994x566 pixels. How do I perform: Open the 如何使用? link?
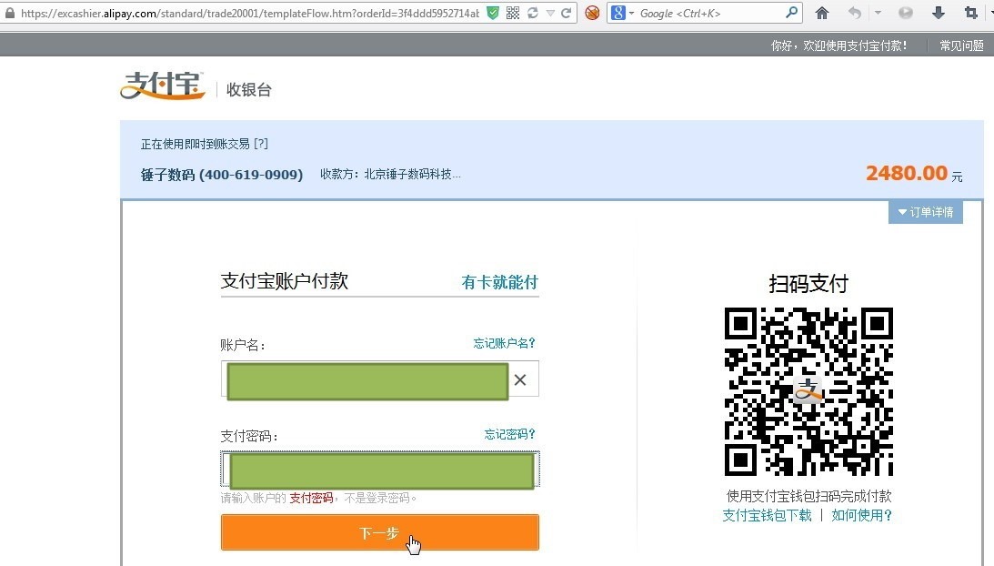coord(861,515)
